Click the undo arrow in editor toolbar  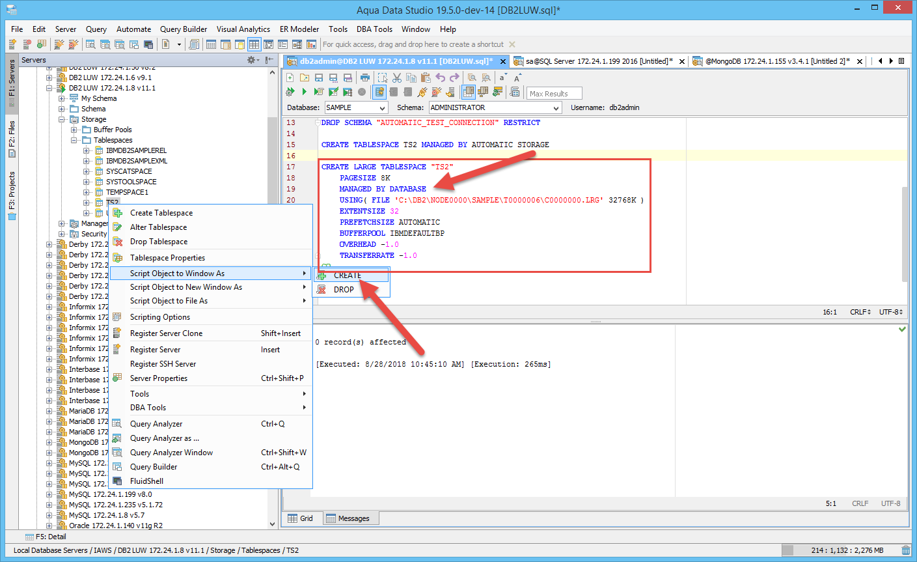pos(440,78)
